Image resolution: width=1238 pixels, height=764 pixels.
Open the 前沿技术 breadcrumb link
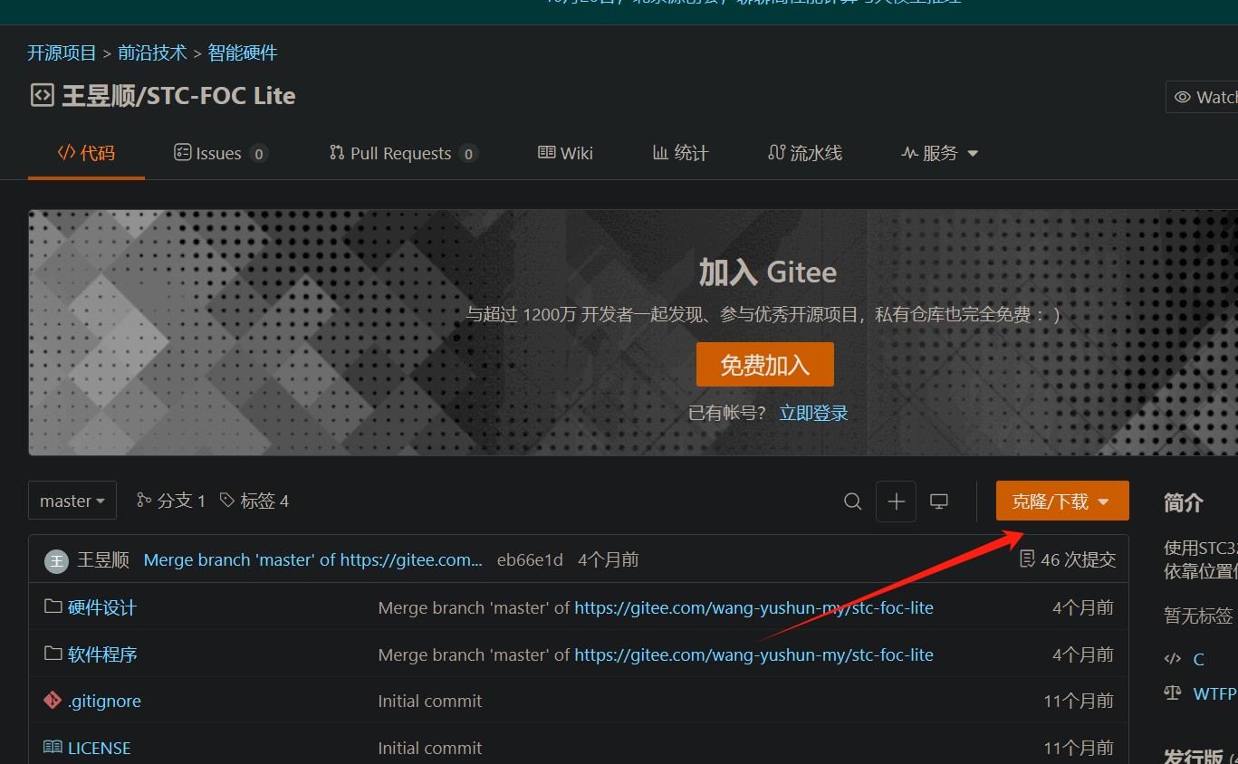pyautogui.click(x=152, y=53)
